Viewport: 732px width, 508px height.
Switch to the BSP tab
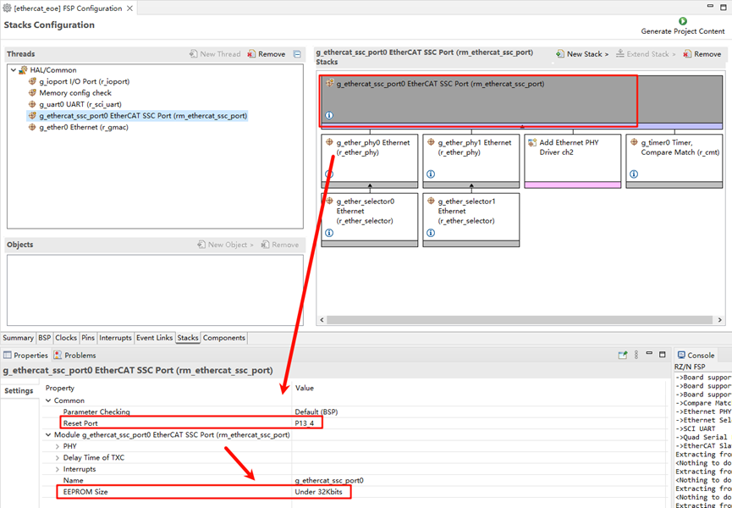(45, 338)
